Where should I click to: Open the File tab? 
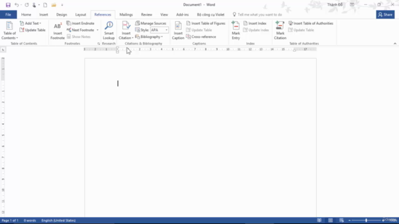(x=8, y=14)
